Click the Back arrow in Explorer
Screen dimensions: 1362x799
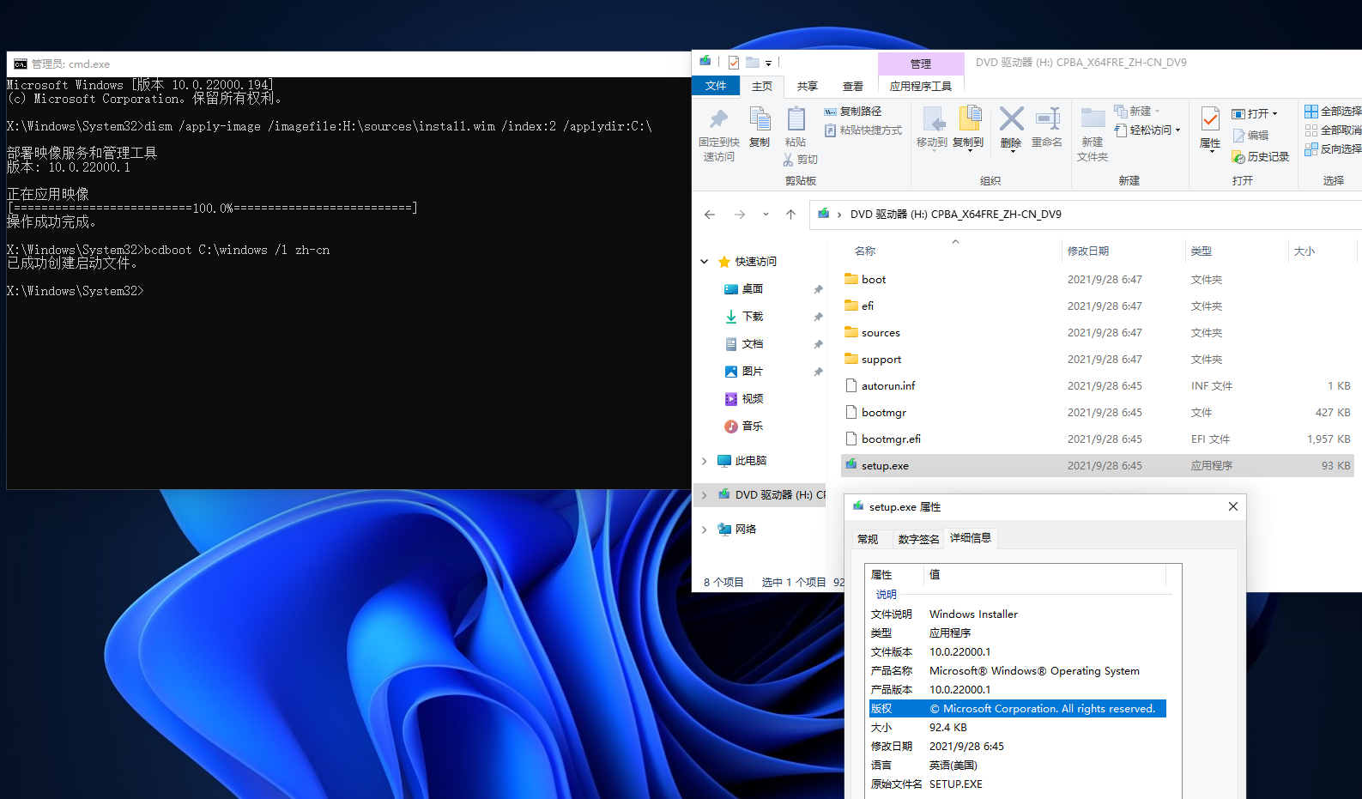coord(710,215)
